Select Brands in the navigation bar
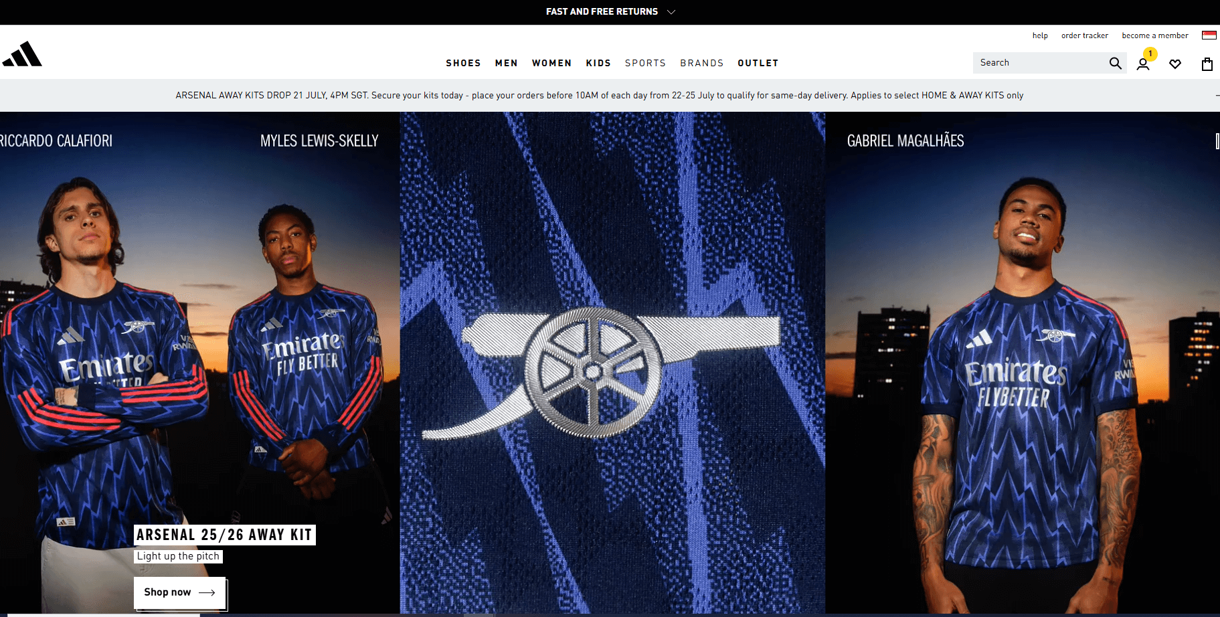Image resolution: width=1220 pixels, height=617 pixels. [x=701, y=63]
